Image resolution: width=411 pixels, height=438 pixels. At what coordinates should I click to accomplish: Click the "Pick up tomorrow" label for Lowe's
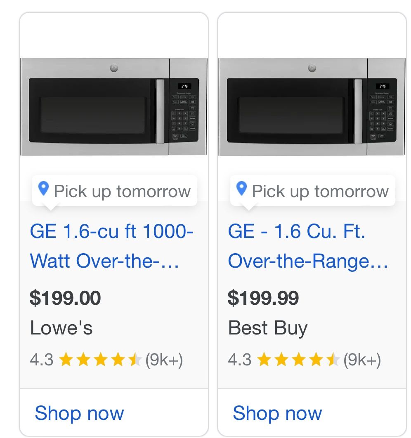click(x=122, y=191)
